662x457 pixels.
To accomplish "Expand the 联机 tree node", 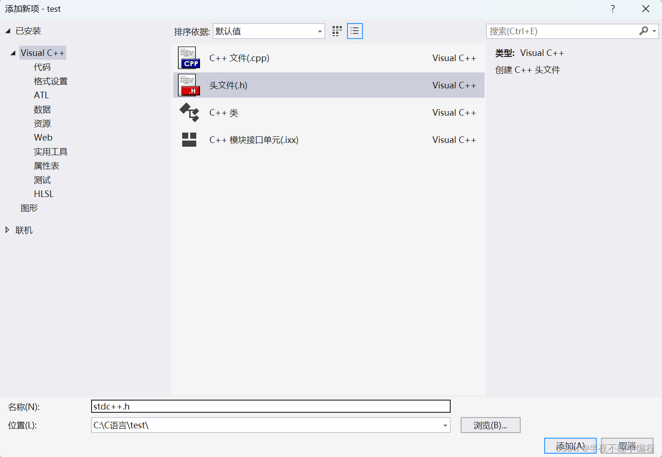I will point(7,229).
